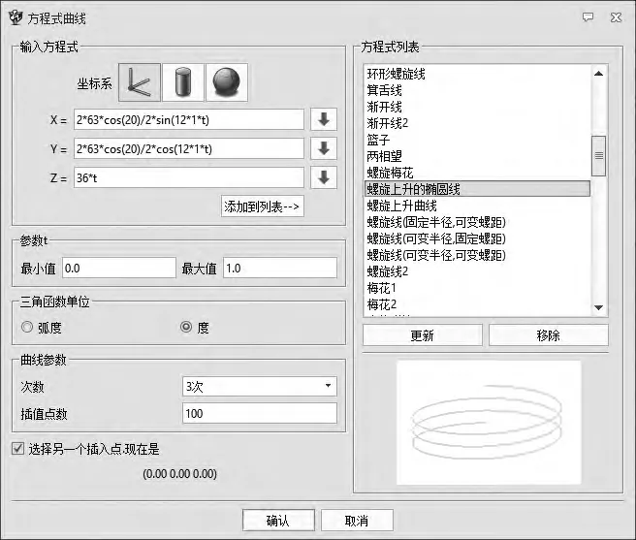This screenshot has width=636, height=540.
Task: Click the 确认 button
Action: (x=277, y=521)
